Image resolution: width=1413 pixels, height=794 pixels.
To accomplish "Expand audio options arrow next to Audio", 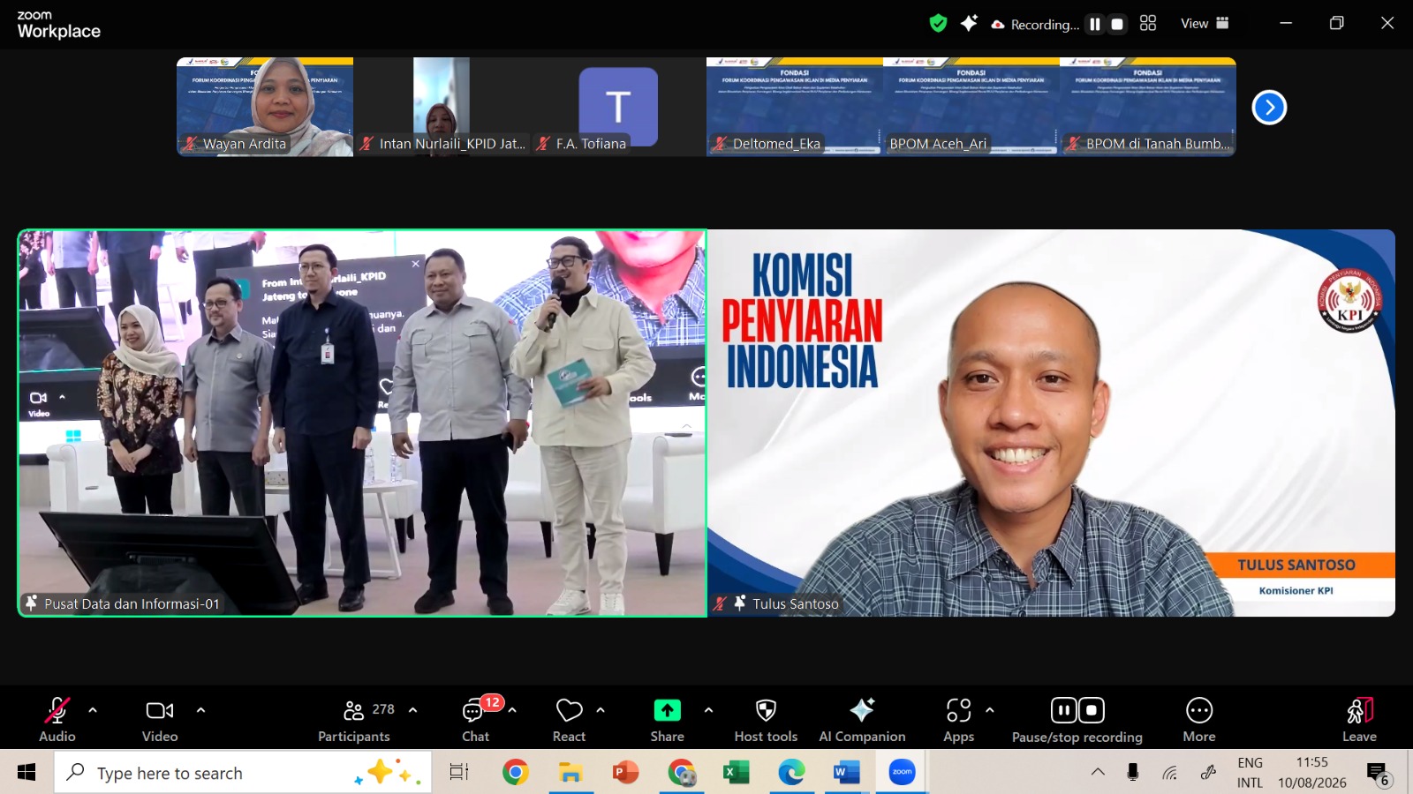I will tap(93, 710).
